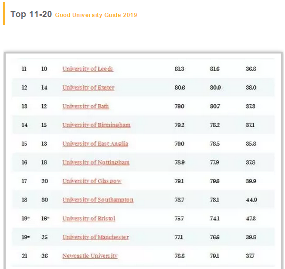Select the University of Birmingham link
Viewport: 285px width, 269px height.
[96, 125]
